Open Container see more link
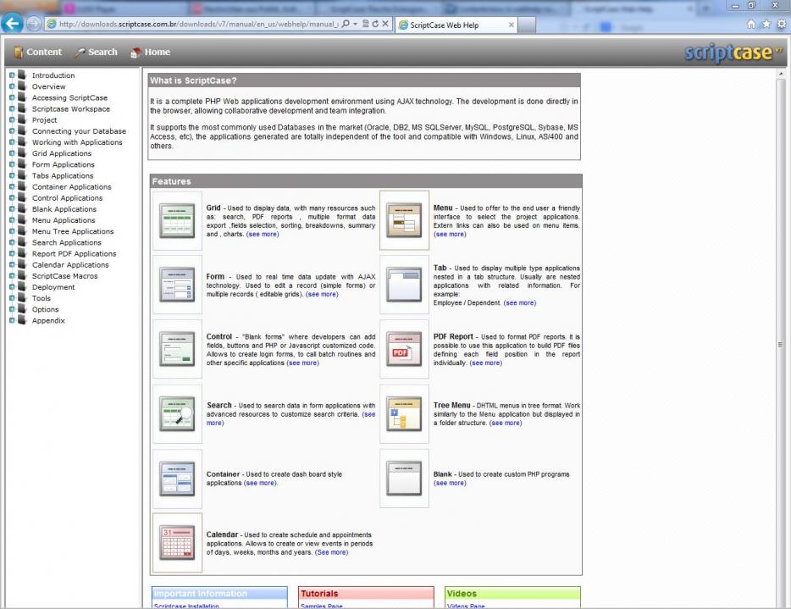This screenshot has width=791, height=609. (260, 483)
